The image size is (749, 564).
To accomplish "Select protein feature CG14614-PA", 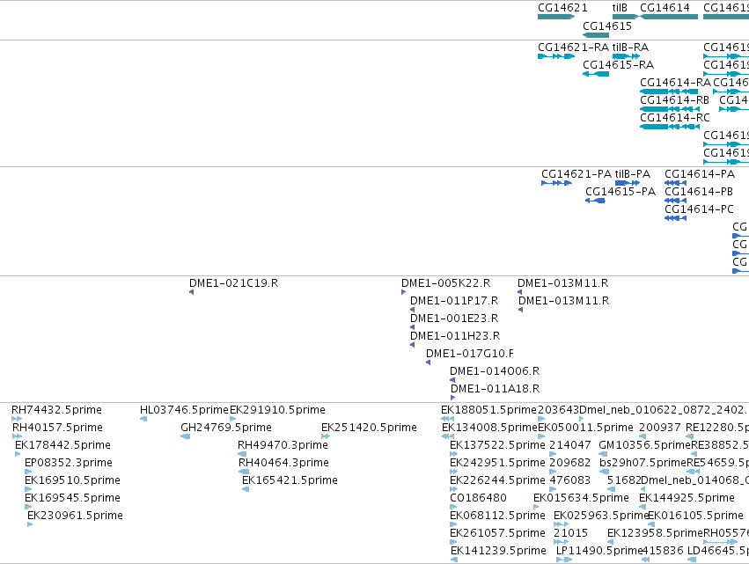I will (x=675, y=183).
